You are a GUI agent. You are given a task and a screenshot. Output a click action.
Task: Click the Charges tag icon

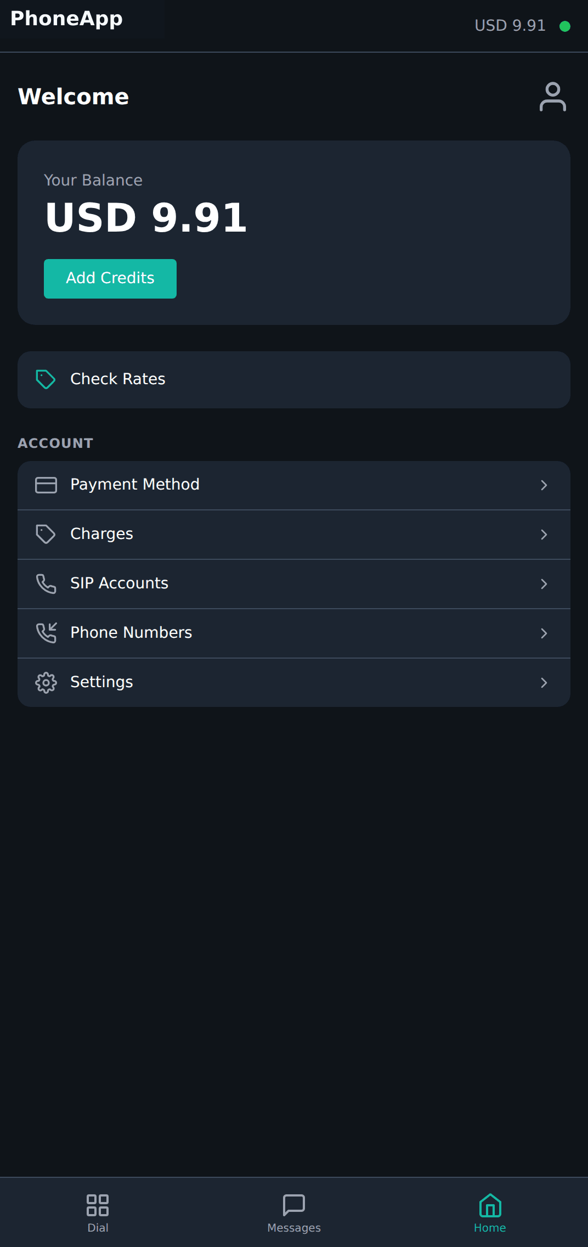click(x=46, y=534)
